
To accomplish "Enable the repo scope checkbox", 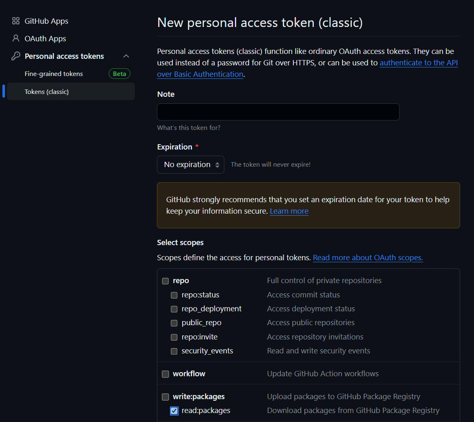I will click(x=165, y=281).
